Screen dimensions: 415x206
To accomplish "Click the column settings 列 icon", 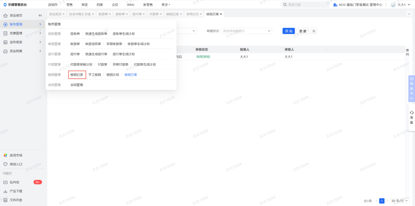I will pos(408,52).
